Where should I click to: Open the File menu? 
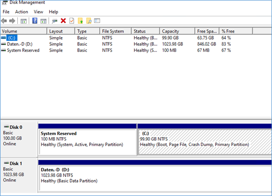tap(6, 12)
